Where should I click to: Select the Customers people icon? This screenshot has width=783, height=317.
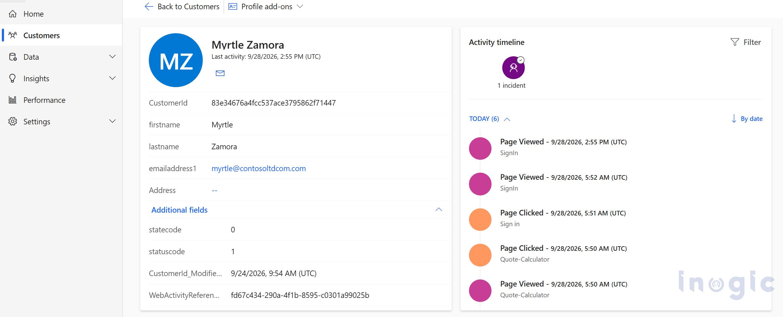pos(13,35)
